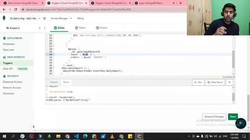This screenshot has height=140, width=250.
Task: Open Microsoft Edge from the taskbar
Action: pyautogui.click(x=85, y=136)
